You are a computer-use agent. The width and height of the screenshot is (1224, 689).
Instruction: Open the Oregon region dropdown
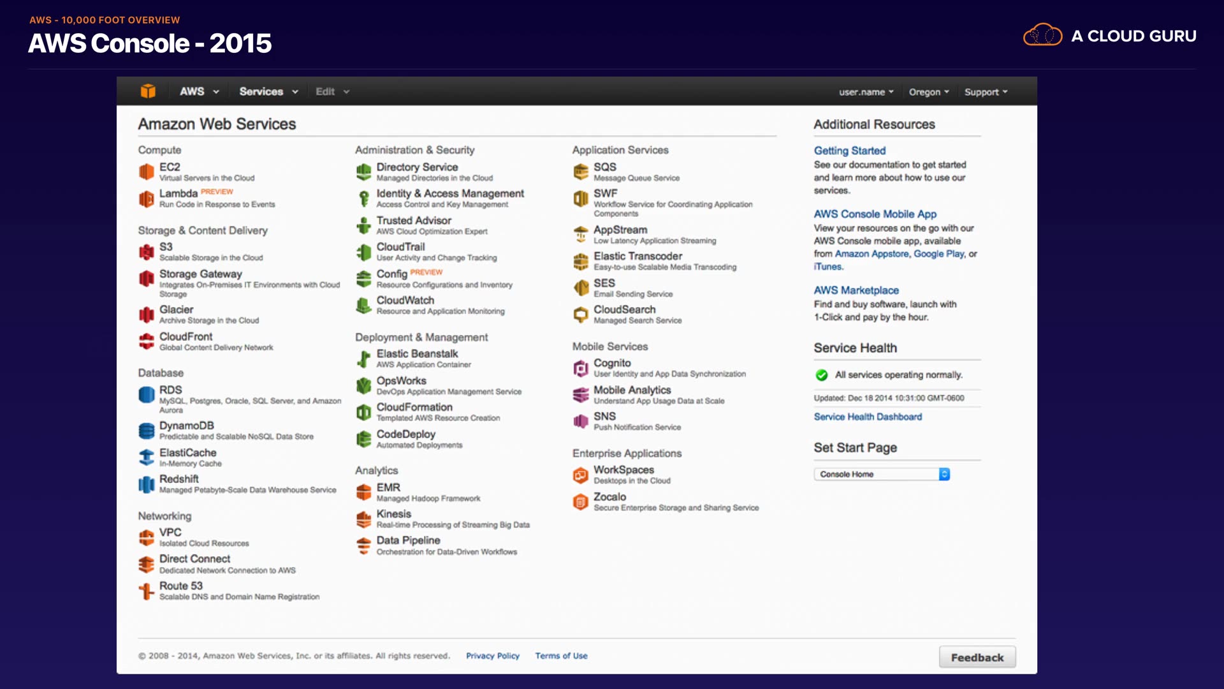pyautogui.click(x=929, y=92)
